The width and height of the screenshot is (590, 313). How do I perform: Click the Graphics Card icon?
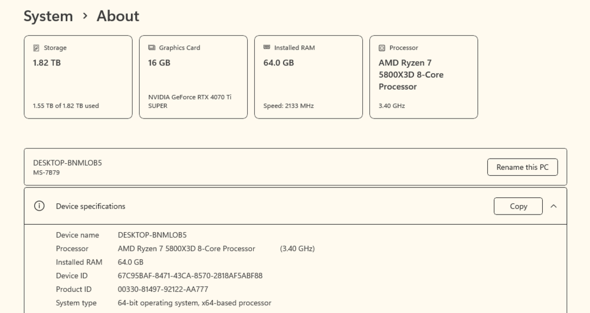(x=152, y=48)
